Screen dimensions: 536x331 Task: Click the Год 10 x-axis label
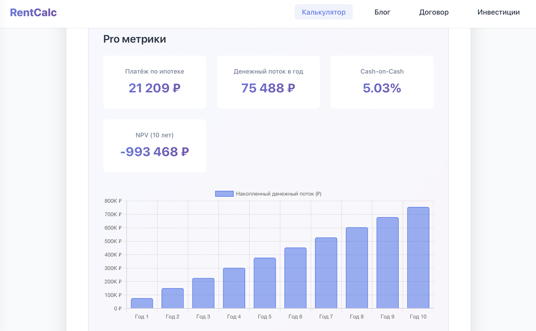[419, 317]
